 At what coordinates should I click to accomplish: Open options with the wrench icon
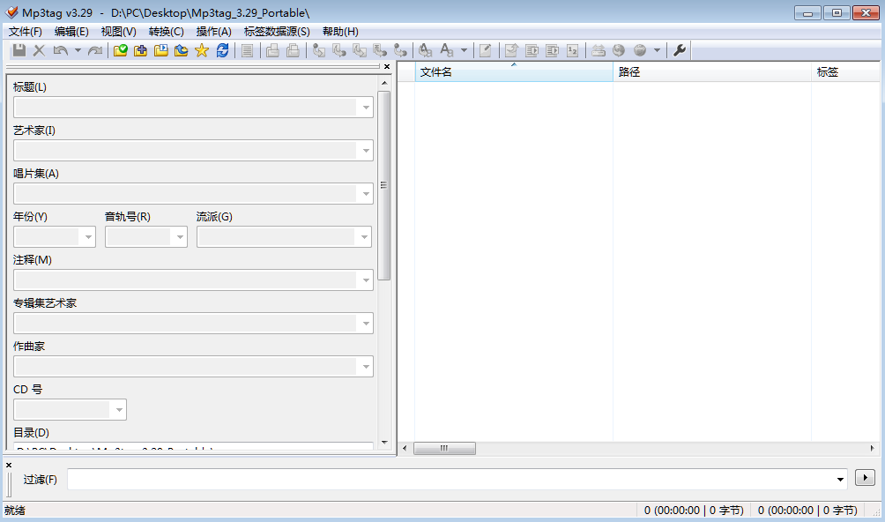click(x=679, y=51)
